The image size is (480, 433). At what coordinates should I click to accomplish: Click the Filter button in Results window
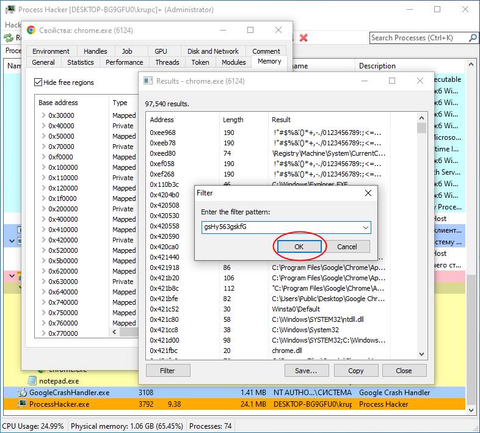coord(168,371)
